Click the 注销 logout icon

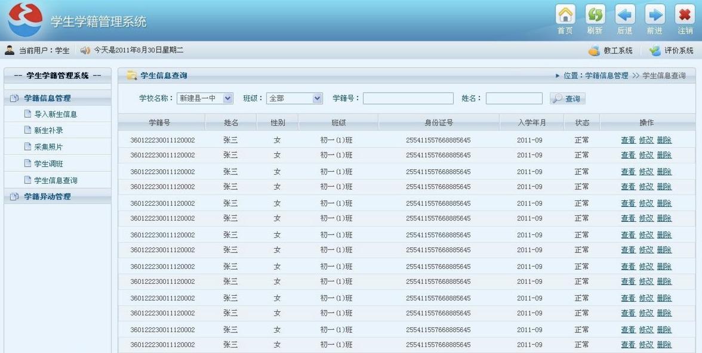[x=685, y=15]
